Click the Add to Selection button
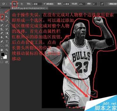The image size is (117, 111). tap(15, 4)
